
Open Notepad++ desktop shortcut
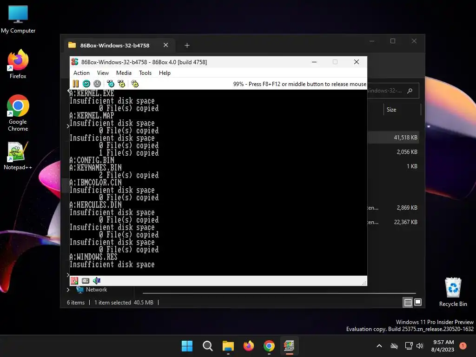[18, 156]
